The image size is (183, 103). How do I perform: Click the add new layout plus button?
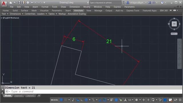coord(39,96)
